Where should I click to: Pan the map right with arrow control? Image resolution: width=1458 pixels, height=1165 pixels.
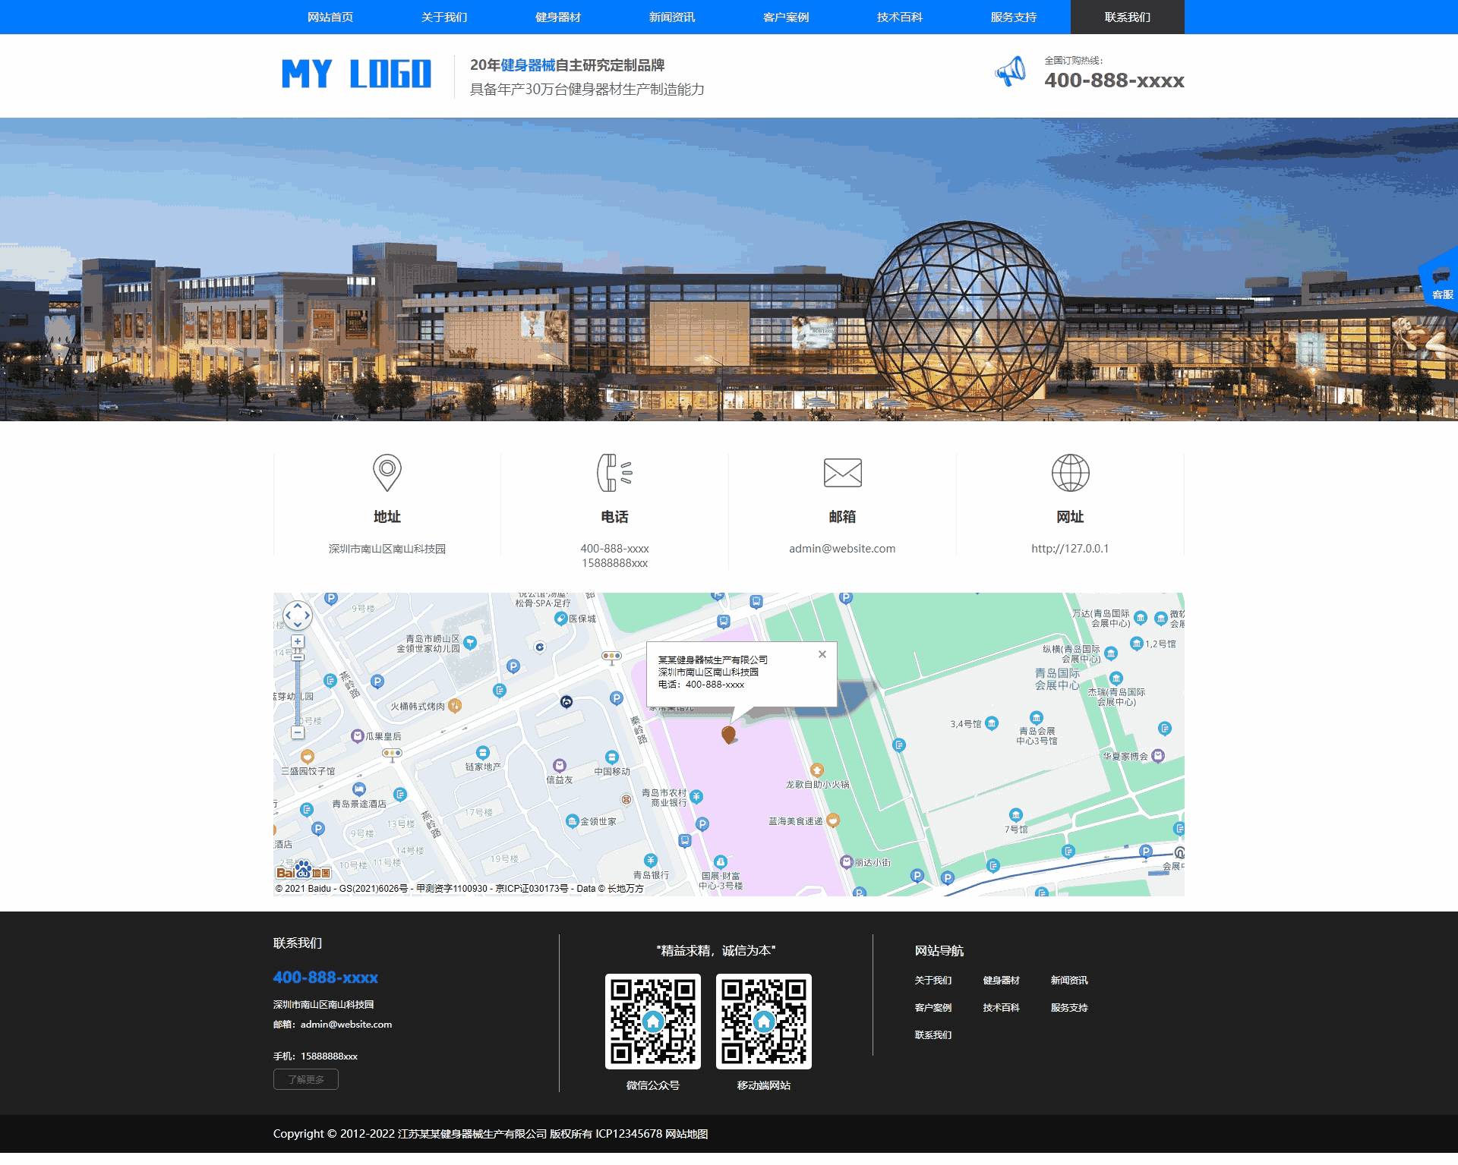coord(308,616)
